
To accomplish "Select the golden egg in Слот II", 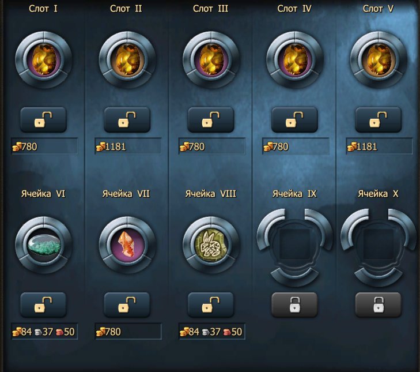I will pos(127,59).
